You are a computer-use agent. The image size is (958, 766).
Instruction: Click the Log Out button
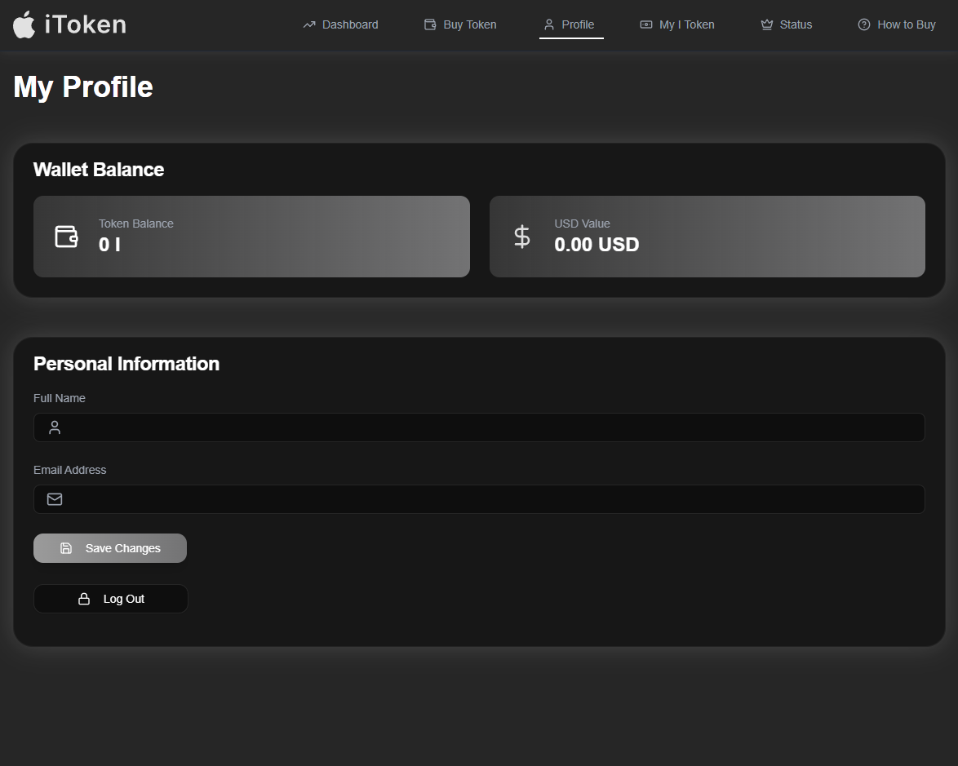[x=111, y=599]
